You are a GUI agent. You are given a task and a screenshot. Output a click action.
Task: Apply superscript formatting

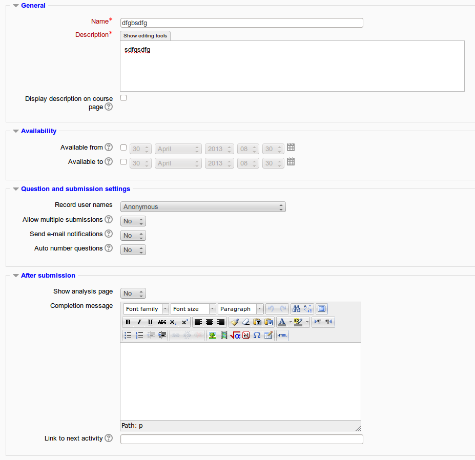click(x=184, y=322)
